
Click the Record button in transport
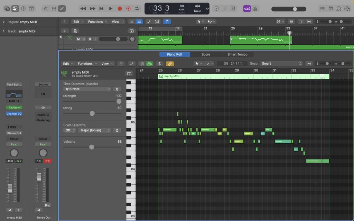(x=120, y=8)
